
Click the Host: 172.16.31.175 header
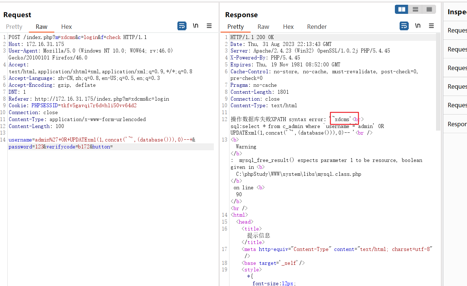(x=36, y=44)
